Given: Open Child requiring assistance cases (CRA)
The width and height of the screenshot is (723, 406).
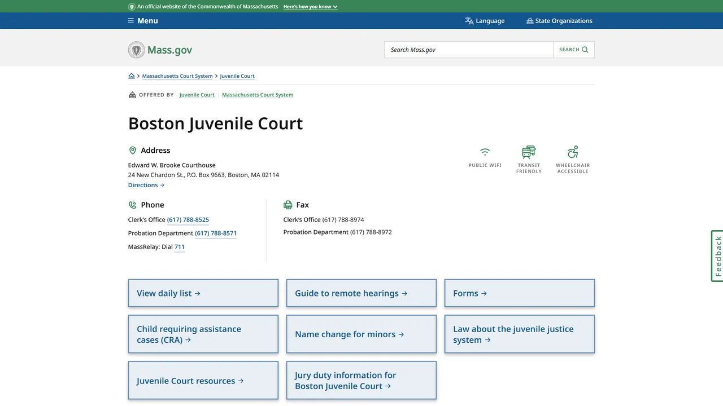Looking at the screenshot, I should point(203,334).
